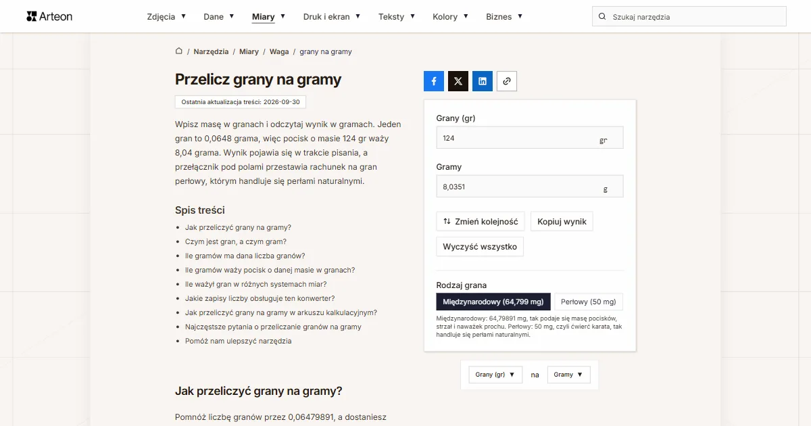Open Pomóż nam ulepszyć narzędzia link
Viewport: 811px width, 426px height.
click(239, 341)
